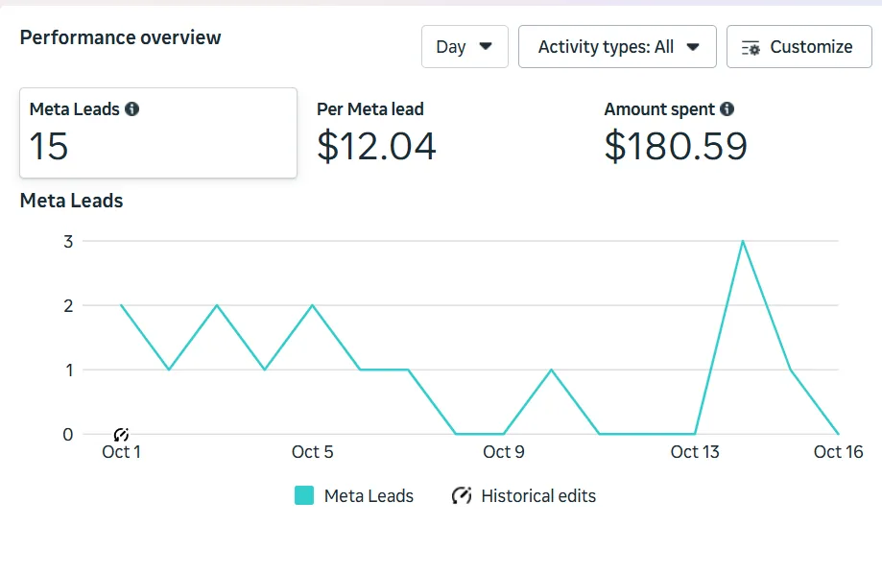Click the Oct 9 axis label
Image resolution: width=882 pixels, height=574 pixels.
pyautogui.click(x=504, y=452)
